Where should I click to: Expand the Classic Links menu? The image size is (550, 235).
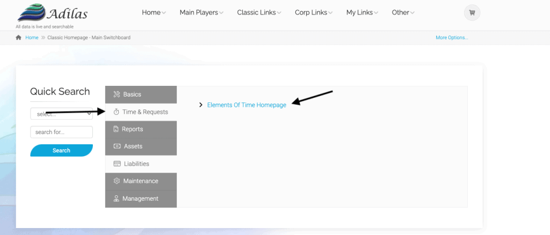click(259, 12)
